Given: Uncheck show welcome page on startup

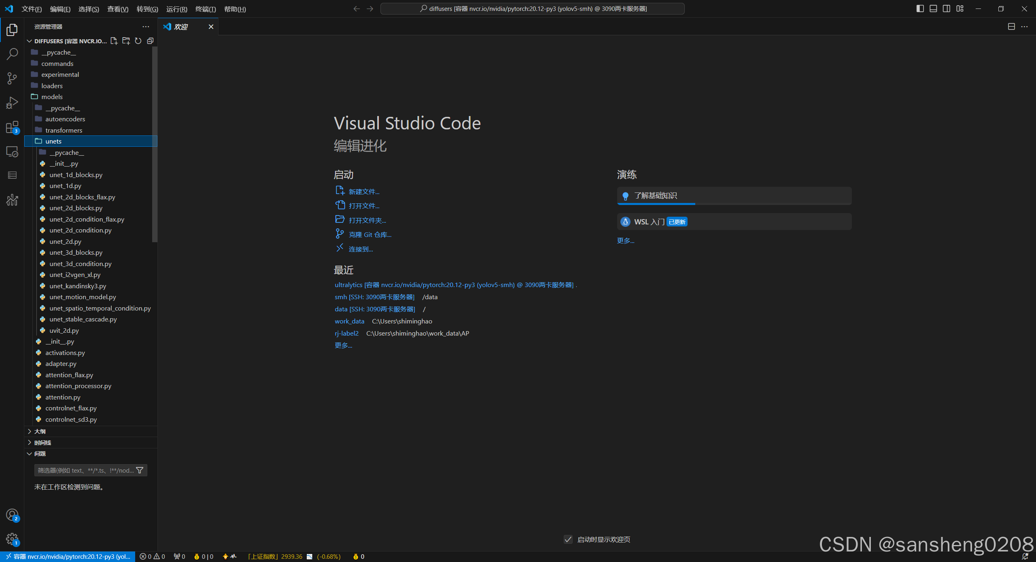Looking at the screenshot, I should pyautogui.click(x=568, y=539).
